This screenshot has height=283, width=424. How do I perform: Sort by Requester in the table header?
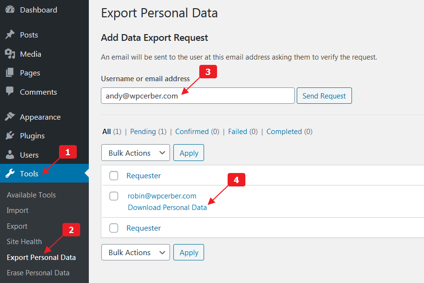click(144, 175)
